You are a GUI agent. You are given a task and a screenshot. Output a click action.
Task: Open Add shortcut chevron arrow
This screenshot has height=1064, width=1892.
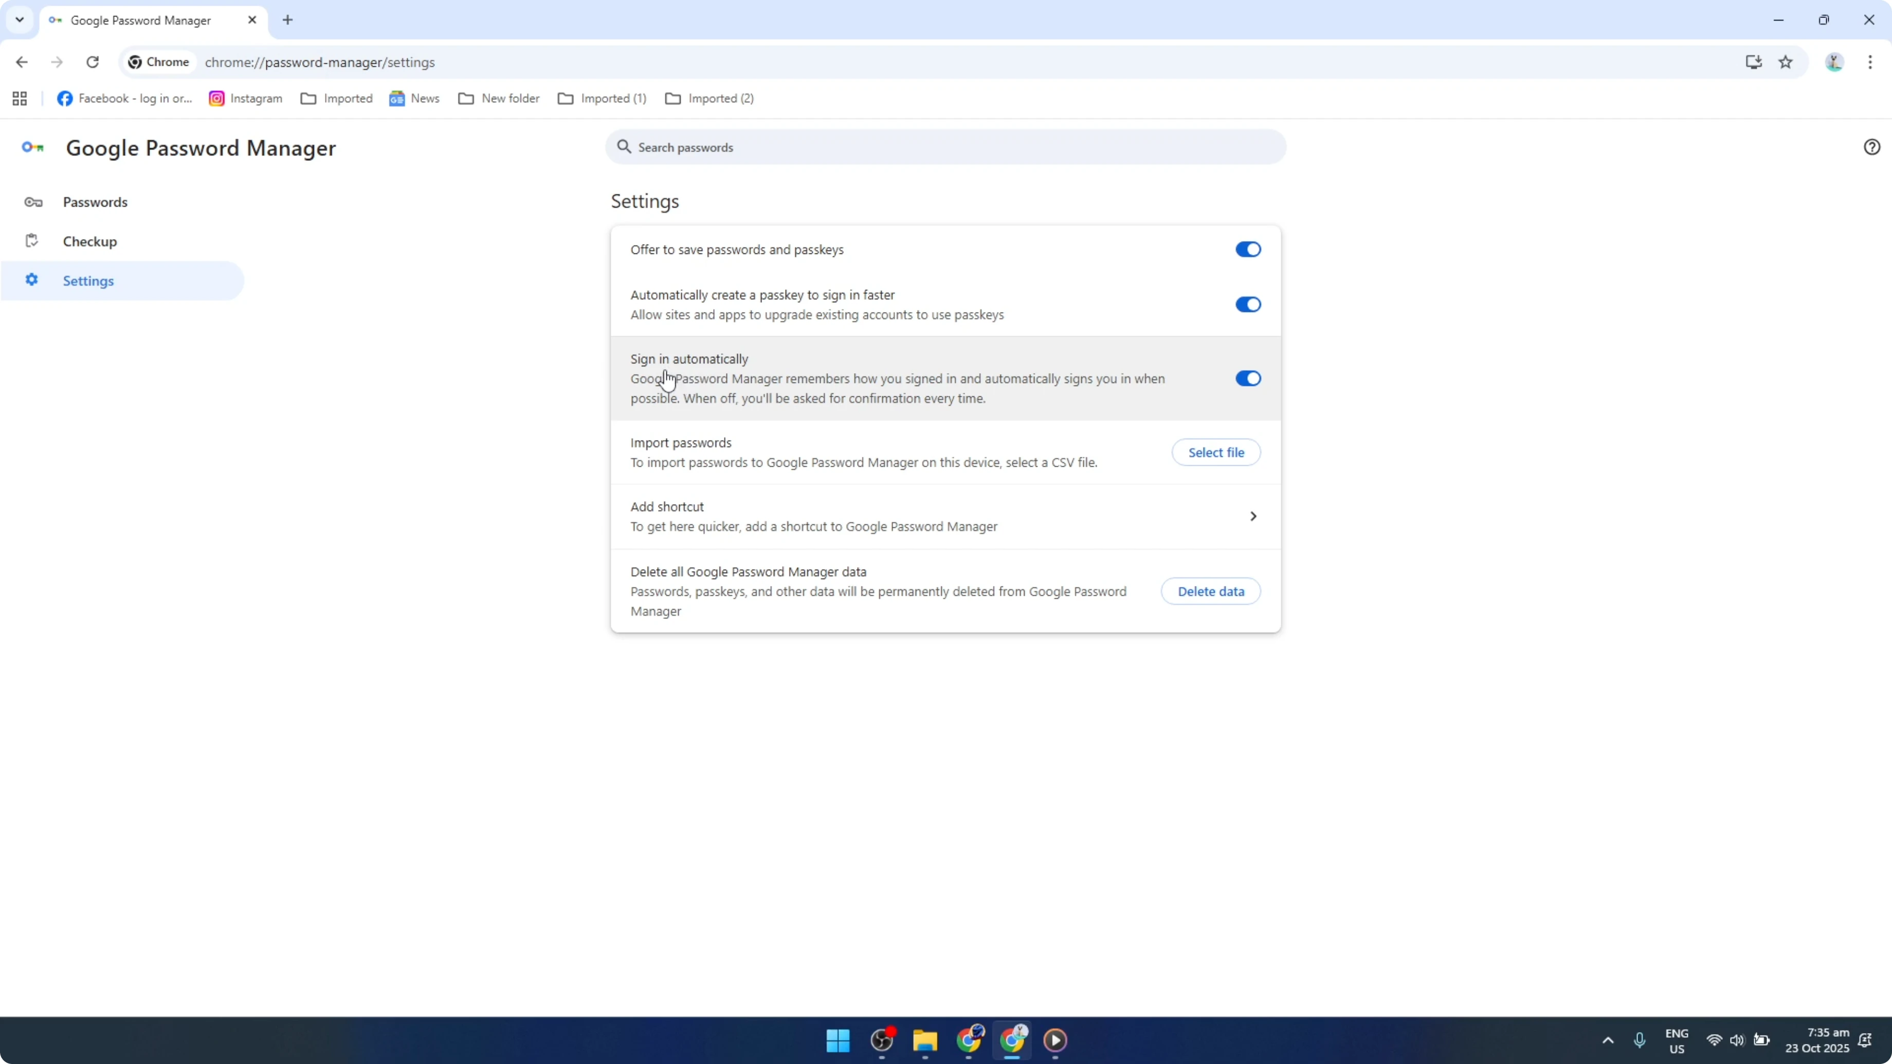point(1253,516)
